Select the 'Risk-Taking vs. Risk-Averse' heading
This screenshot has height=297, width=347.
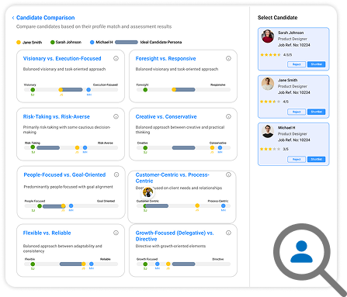[57, 117]
